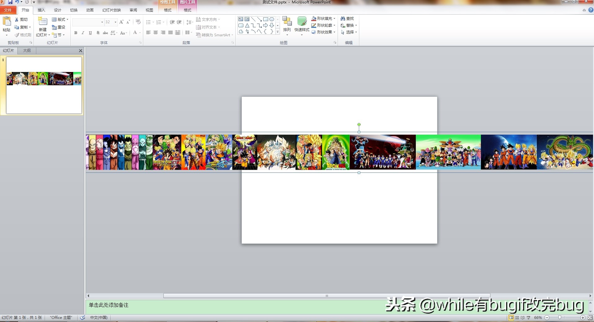Toggle Strikethrough formatting

[x=105, y=33]
